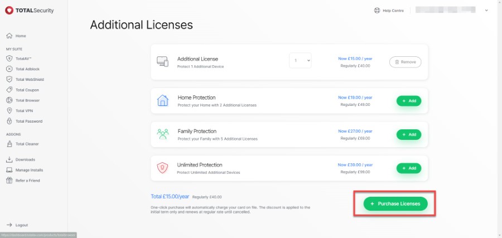Image resolution: width=502 pixels, height=238 pixels.
Task: Add the Family Protection plan
Action: (x=408, y=134)
